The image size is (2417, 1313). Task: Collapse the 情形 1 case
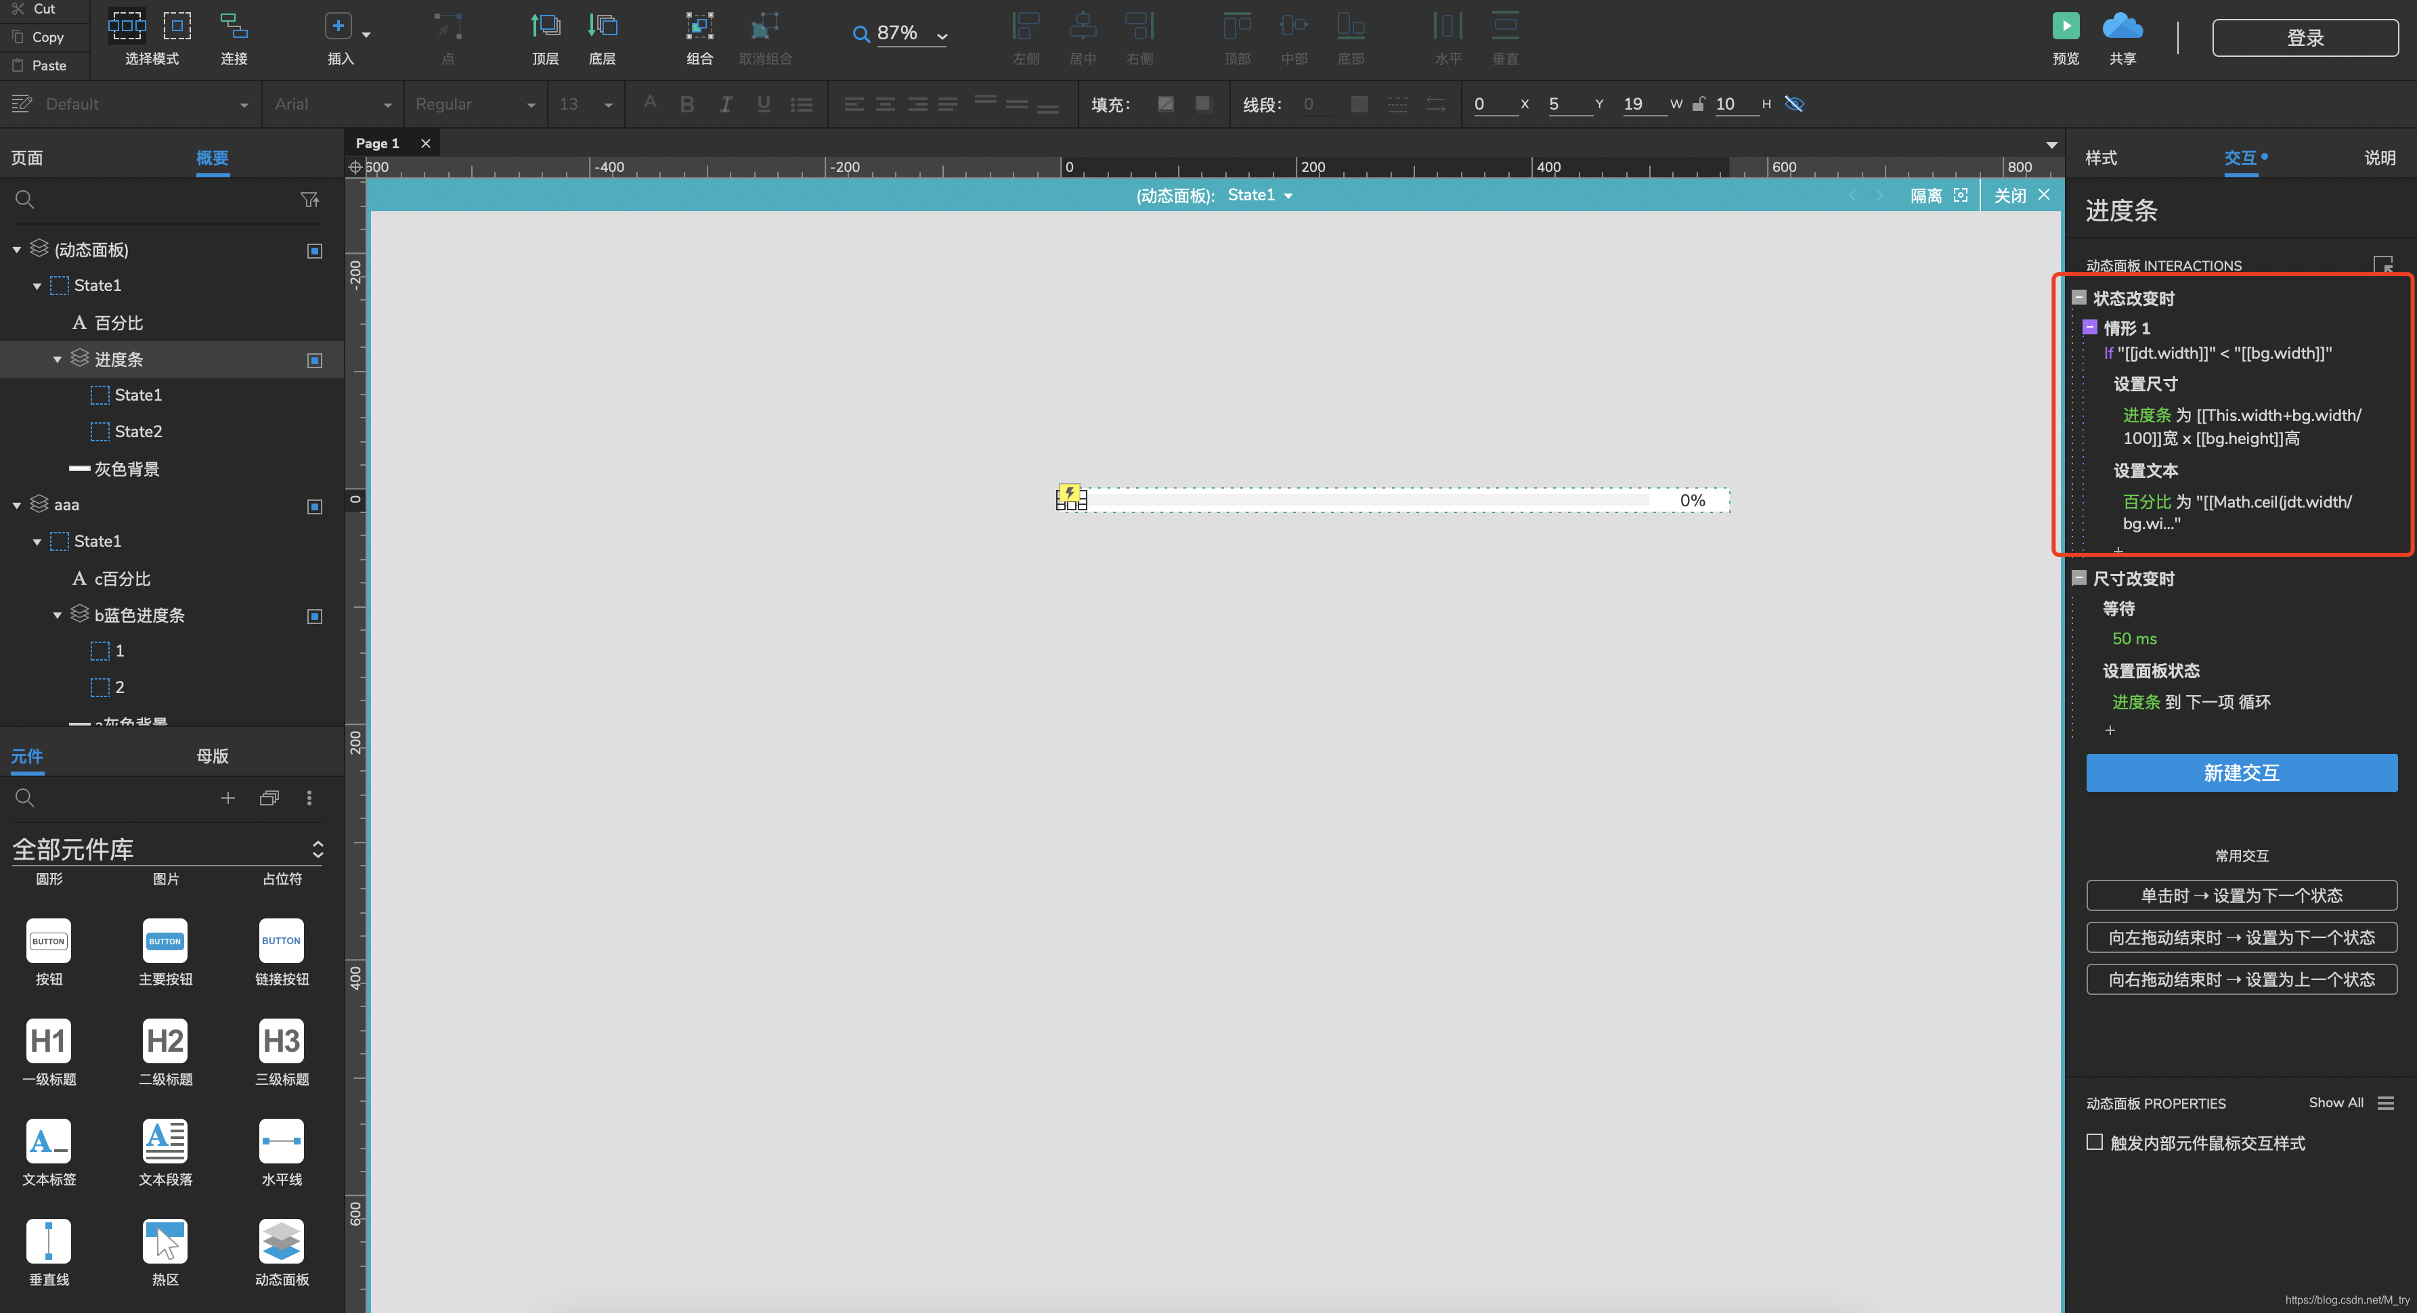click(2089, 328)
